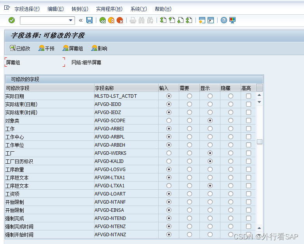Go to First Page icon
Image resolution: width=304 pixels, height=244 pixels.
[163, 20]
